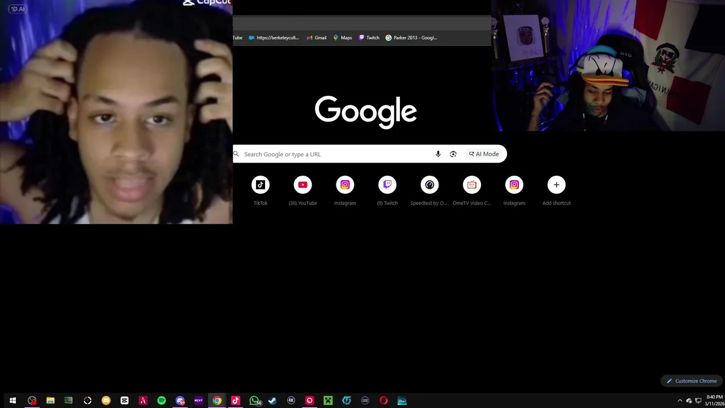Click the Google logo

tap(366, 112)
